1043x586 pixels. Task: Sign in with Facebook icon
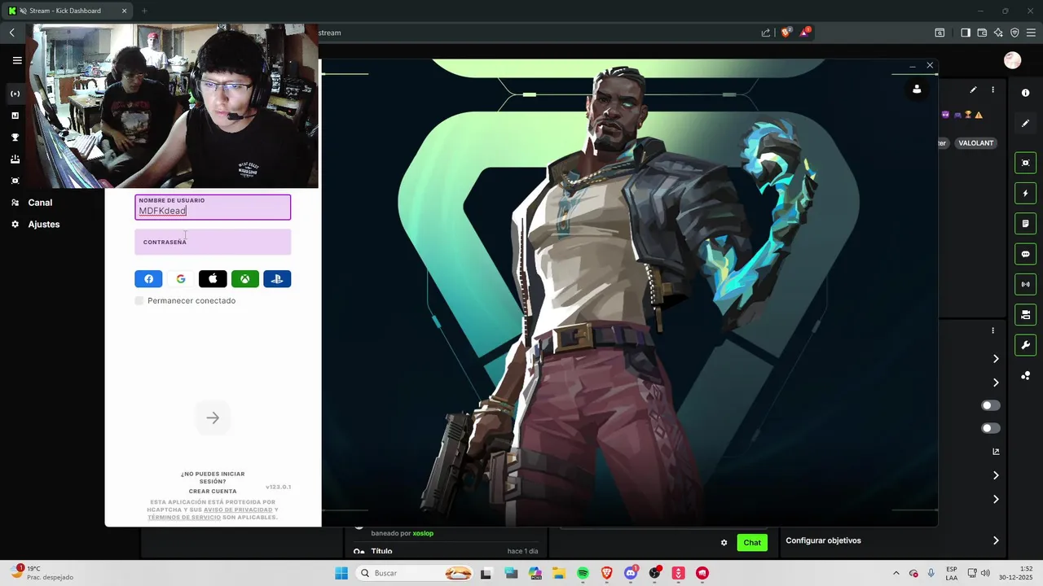point(148,279)
